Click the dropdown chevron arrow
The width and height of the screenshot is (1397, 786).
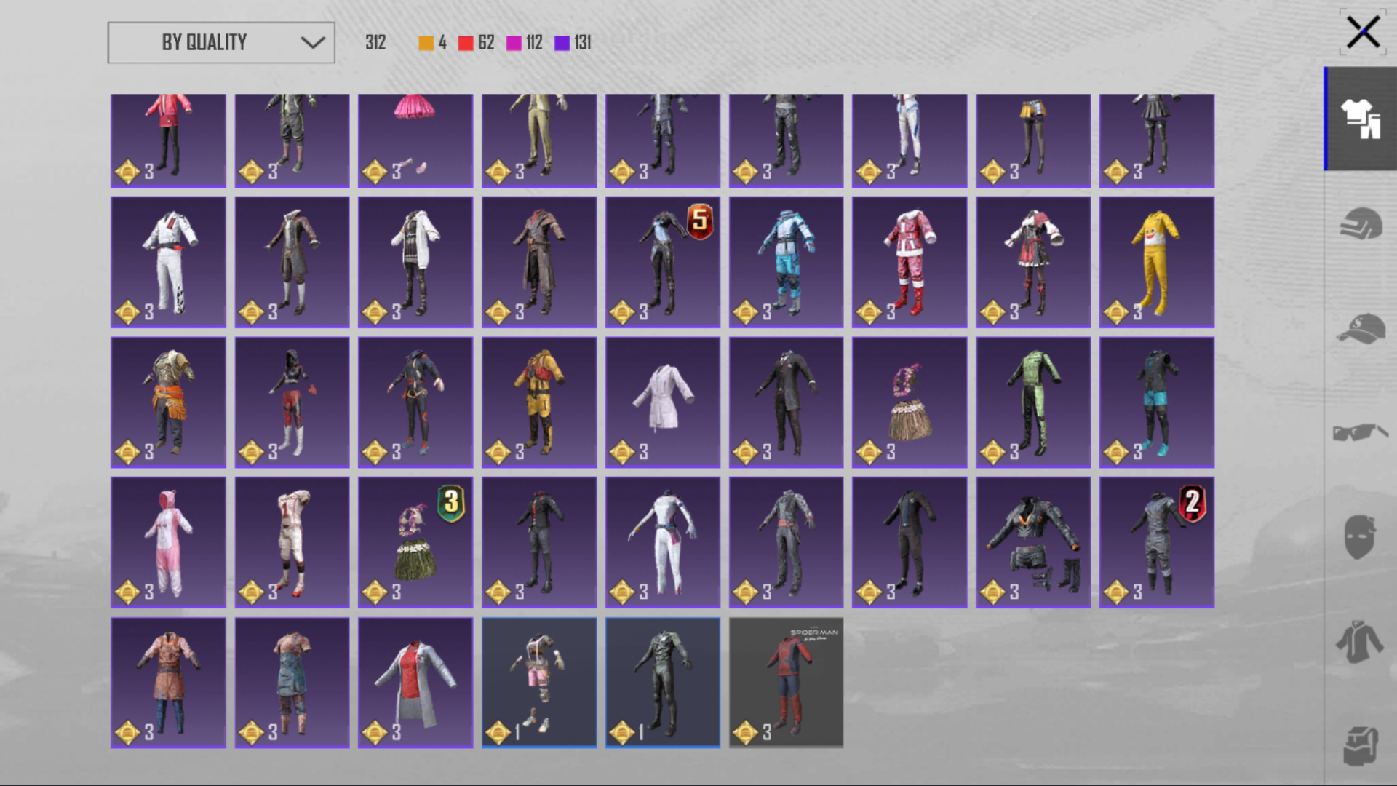(x=313, y=42)
